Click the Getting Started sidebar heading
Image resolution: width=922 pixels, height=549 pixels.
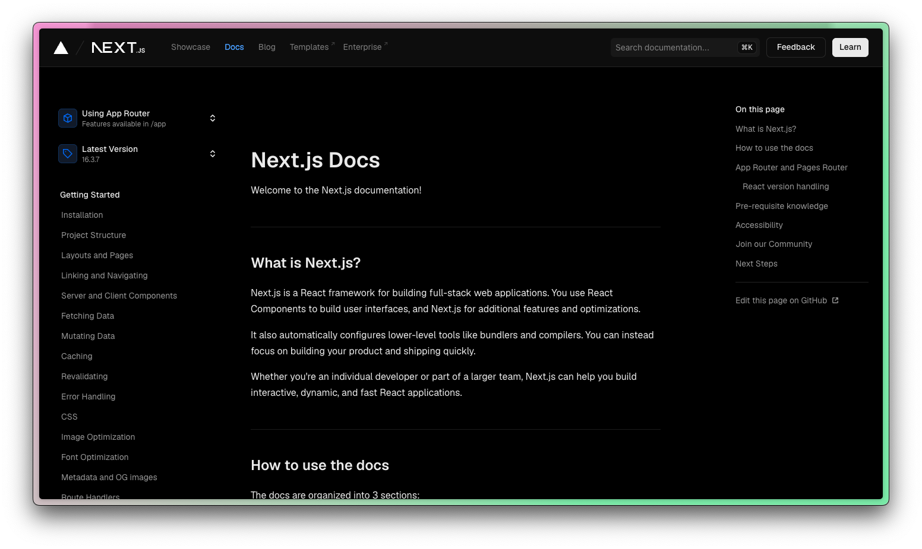(90, 195)
